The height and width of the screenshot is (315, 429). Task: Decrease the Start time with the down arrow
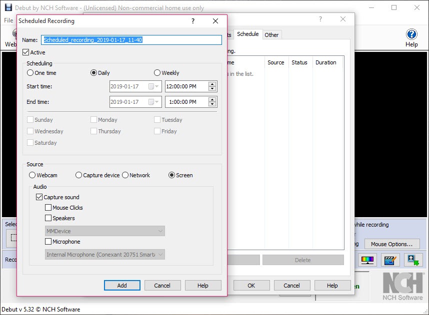(x=212, y=89)
